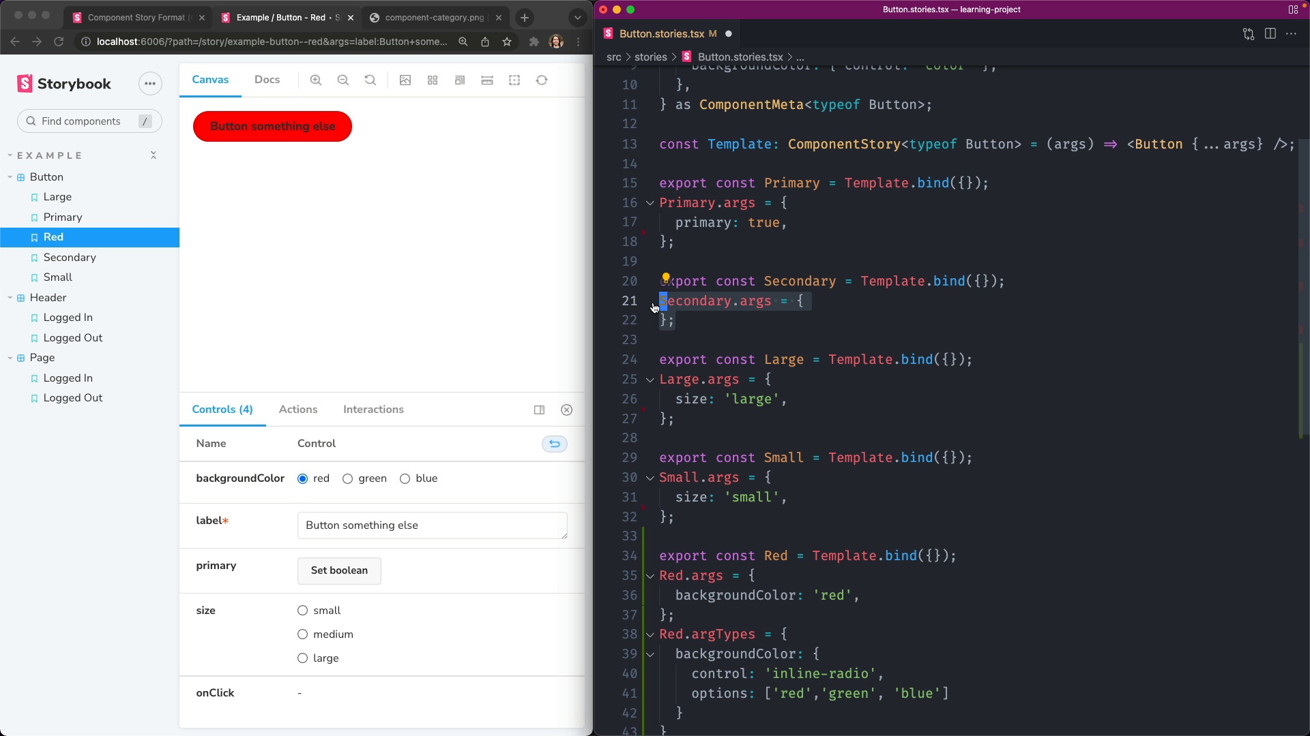This screenshot has height=736, width=1310.
Task: Fold Primary.args block at line 16
Action: click(x=650, y=203)
